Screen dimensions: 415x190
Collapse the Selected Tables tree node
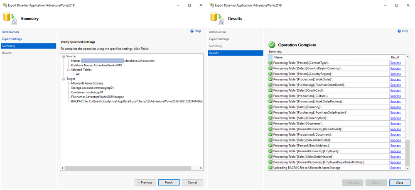pyautogui.click(x=68, y=70)
